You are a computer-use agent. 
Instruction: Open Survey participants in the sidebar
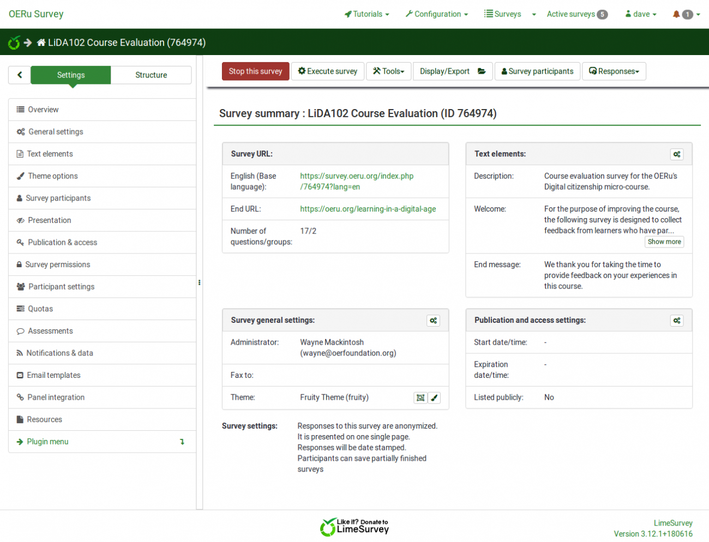pyautogui.click(x=102, y=198)
